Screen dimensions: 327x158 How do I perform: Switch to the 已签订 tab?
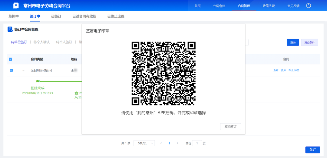[x=56, y=16]
